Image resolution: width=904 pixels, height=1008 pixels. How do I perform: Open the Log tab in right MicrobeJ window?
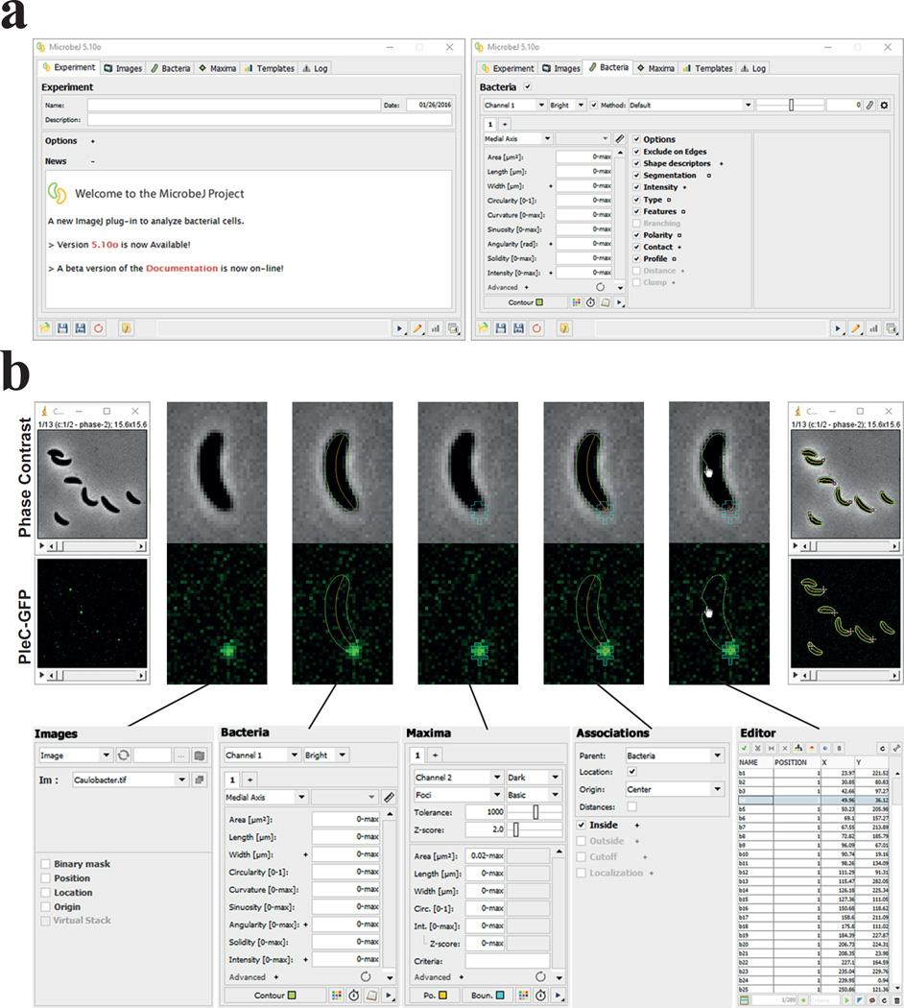pyautogui.click(x=753, y=68)
